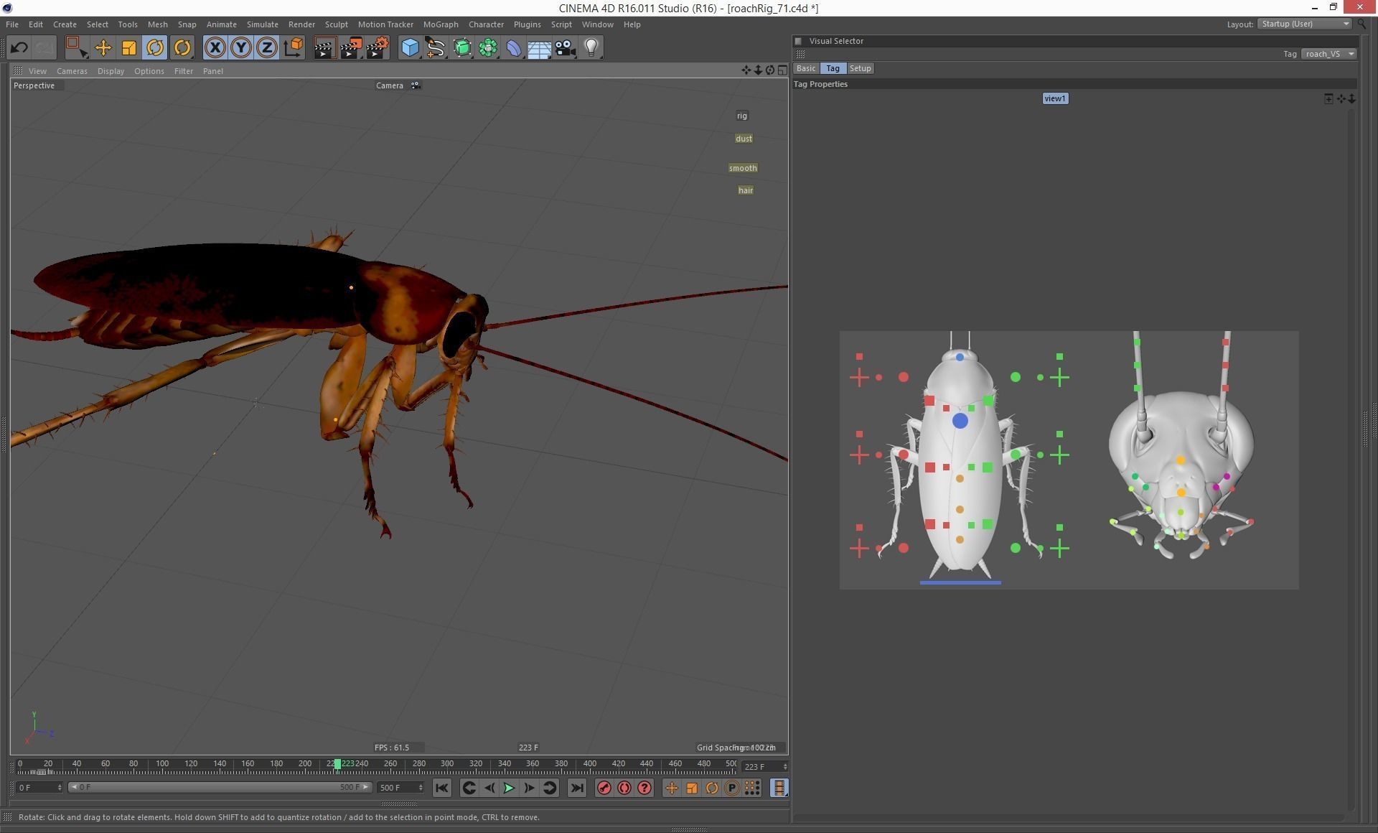Open the Cameras menu in the viewport
The width and height of the screenshot is (1378, 833).
pos(72,70)
